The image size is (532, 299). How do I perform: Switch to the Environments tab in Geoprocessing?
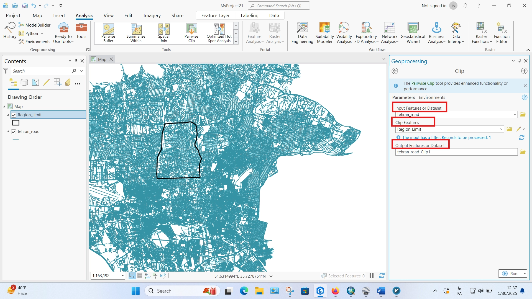click(431, 97)
